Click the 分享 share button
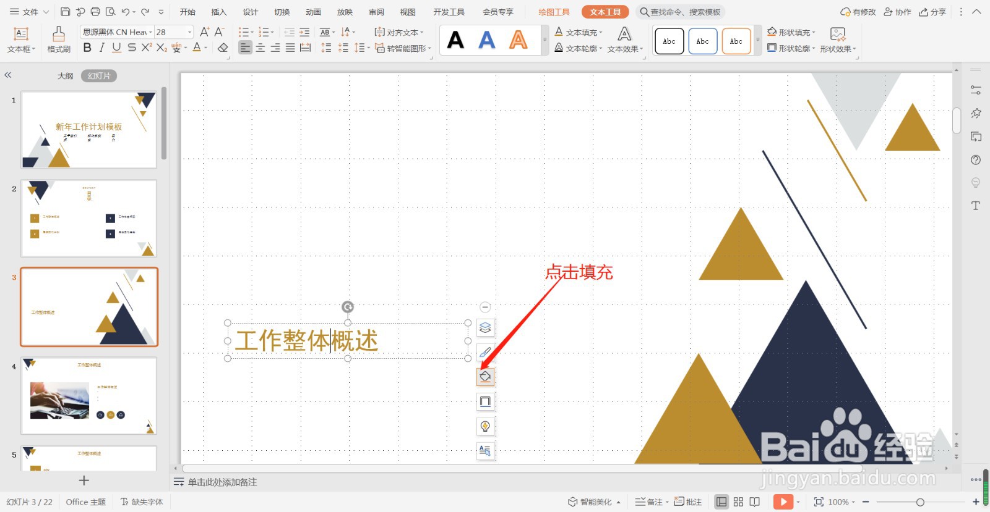The width and height of the screenshot is (990, 512). click(x=933, y=12)
